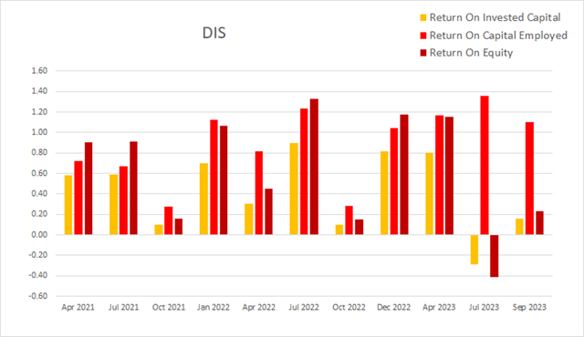Image resolution: width=584 pixels, height=337 pixels.
Task: Select the Jul 2023 negative dark red Equity bar
Action: pyautogui.click(x=495, y=256)
